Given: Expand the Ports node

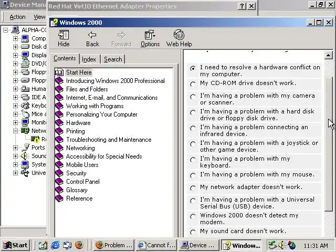Looking at the screenshot, I should (15, 148).
